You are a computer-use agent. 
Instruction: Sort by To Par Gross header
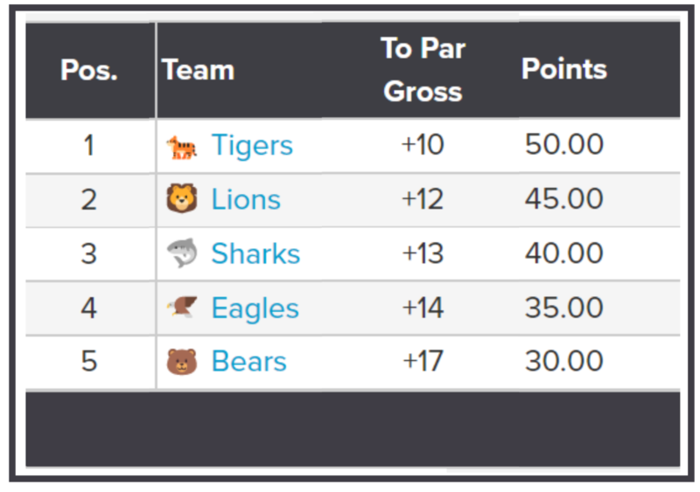tap(423, 70)
